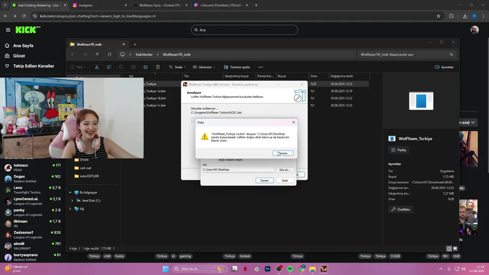Open the Sırala sort dropdown
489x275 pixels.
pyautogui.click(x=178, y=67)
